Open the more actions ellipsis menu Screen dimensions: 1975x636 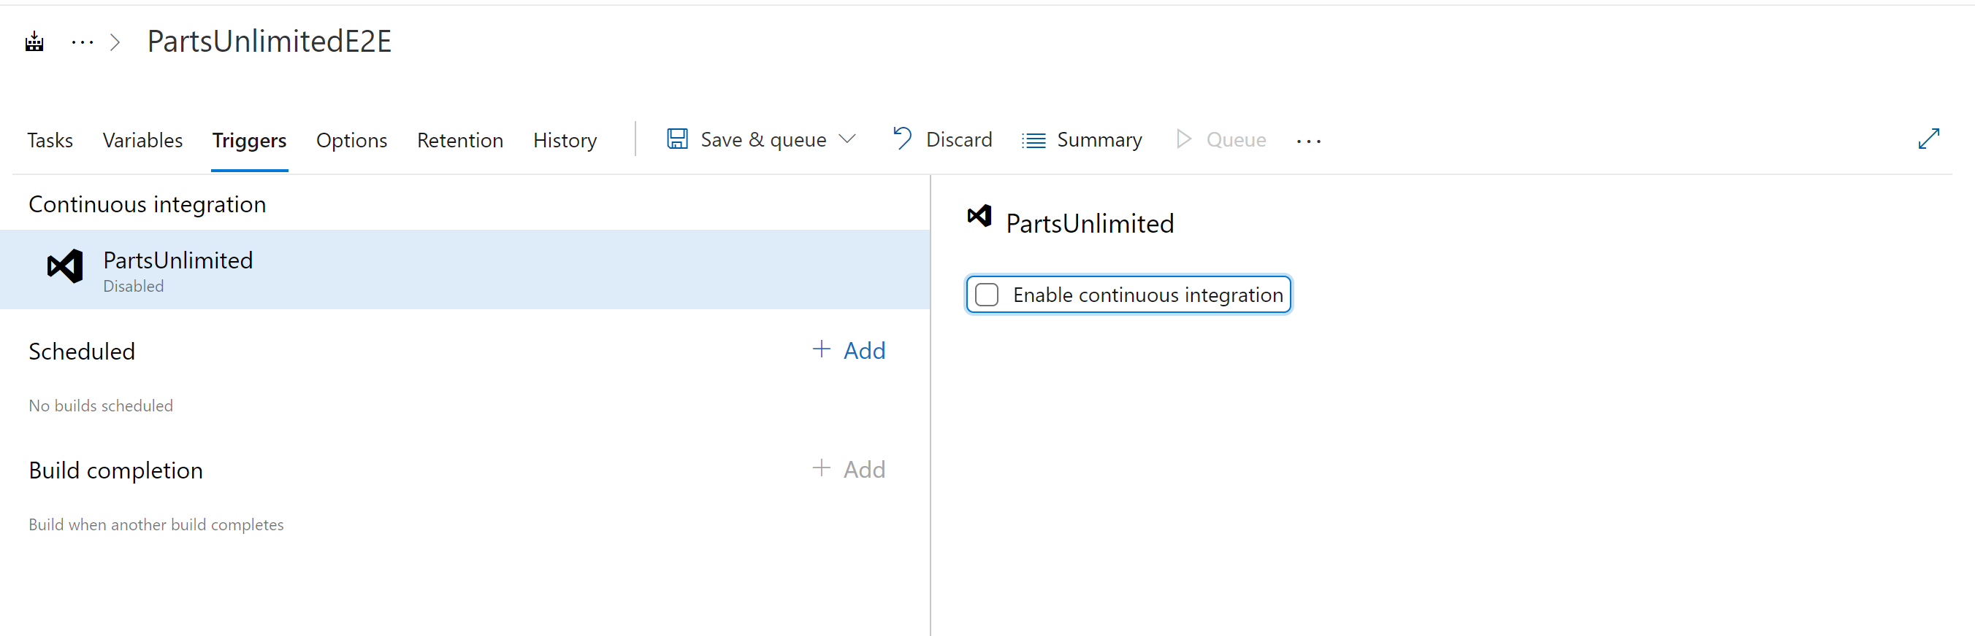[x=1309, y=141]
